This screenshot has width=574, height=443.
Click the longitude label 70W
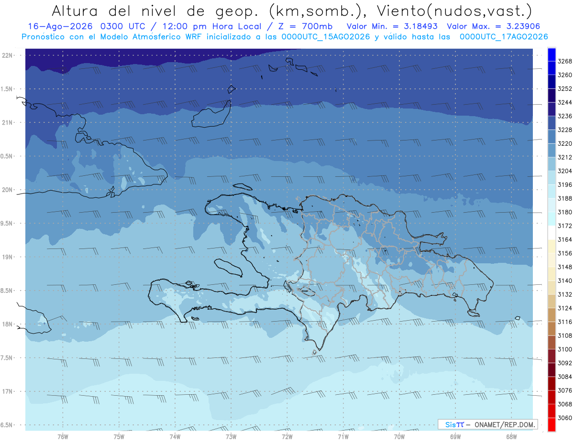pos(399,437)
